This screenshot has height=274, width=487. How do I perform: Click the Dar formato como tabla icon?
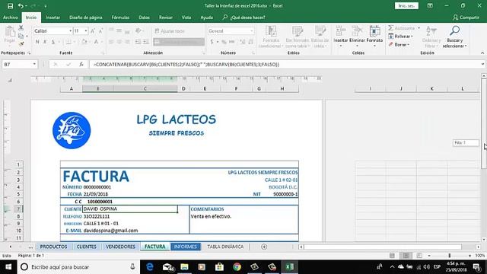point(297,31)
